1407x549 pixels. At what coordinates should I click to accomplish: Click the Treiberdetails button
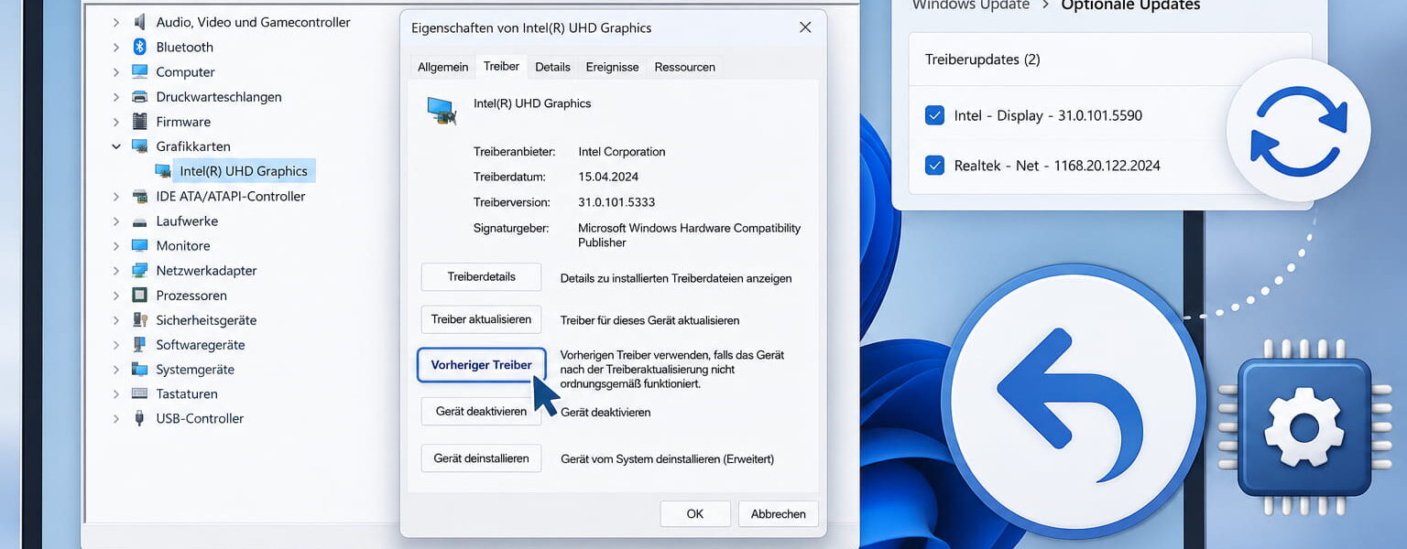[481, 276]
